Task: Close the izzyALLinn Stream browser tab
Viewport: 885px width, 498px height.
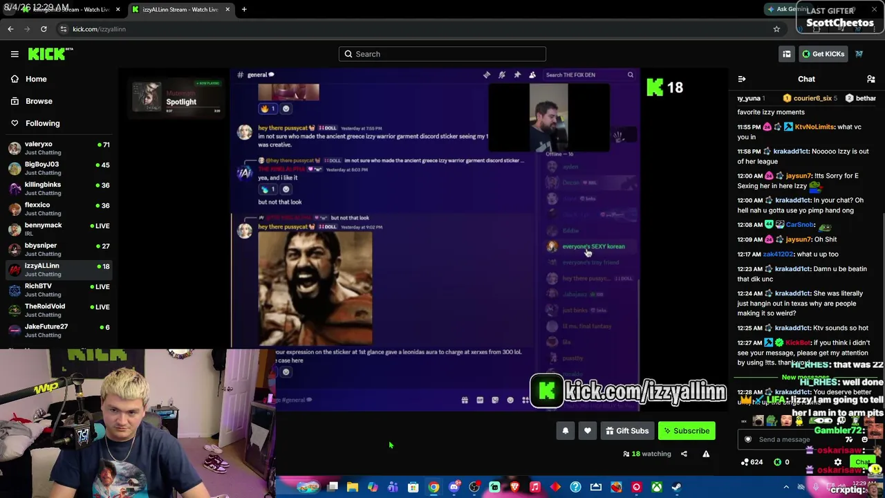Action: pyautogui.click(x=227, y=10)
